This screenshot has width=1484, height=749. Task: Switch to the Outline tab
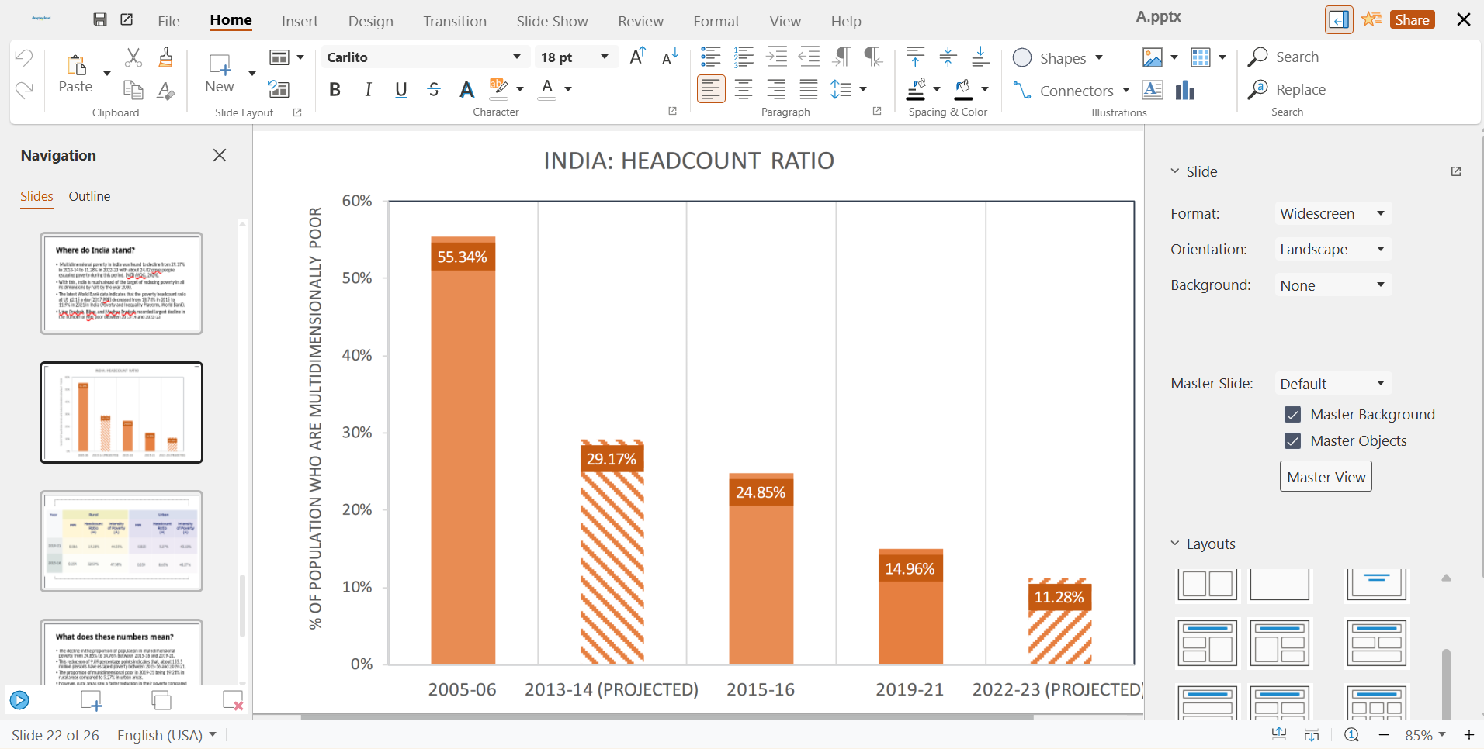point(89,196)
